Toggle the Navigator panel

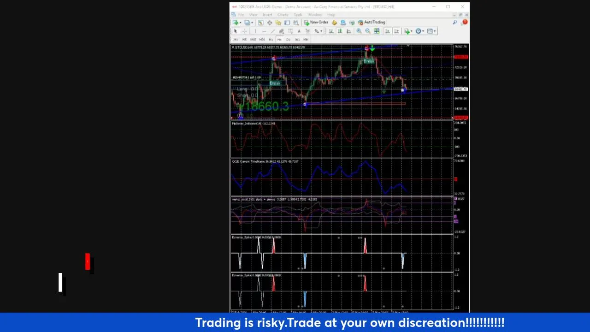tap(278, 22)
